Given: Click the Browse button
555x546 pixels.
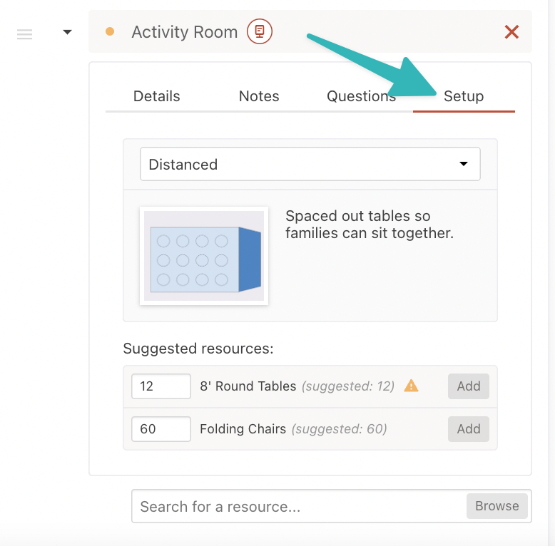Looking at the screenshot, I should [x=497, y=506].
